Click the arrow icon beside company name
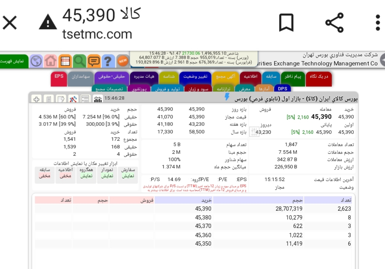This screenshot has width=385, height=269. 382,60
